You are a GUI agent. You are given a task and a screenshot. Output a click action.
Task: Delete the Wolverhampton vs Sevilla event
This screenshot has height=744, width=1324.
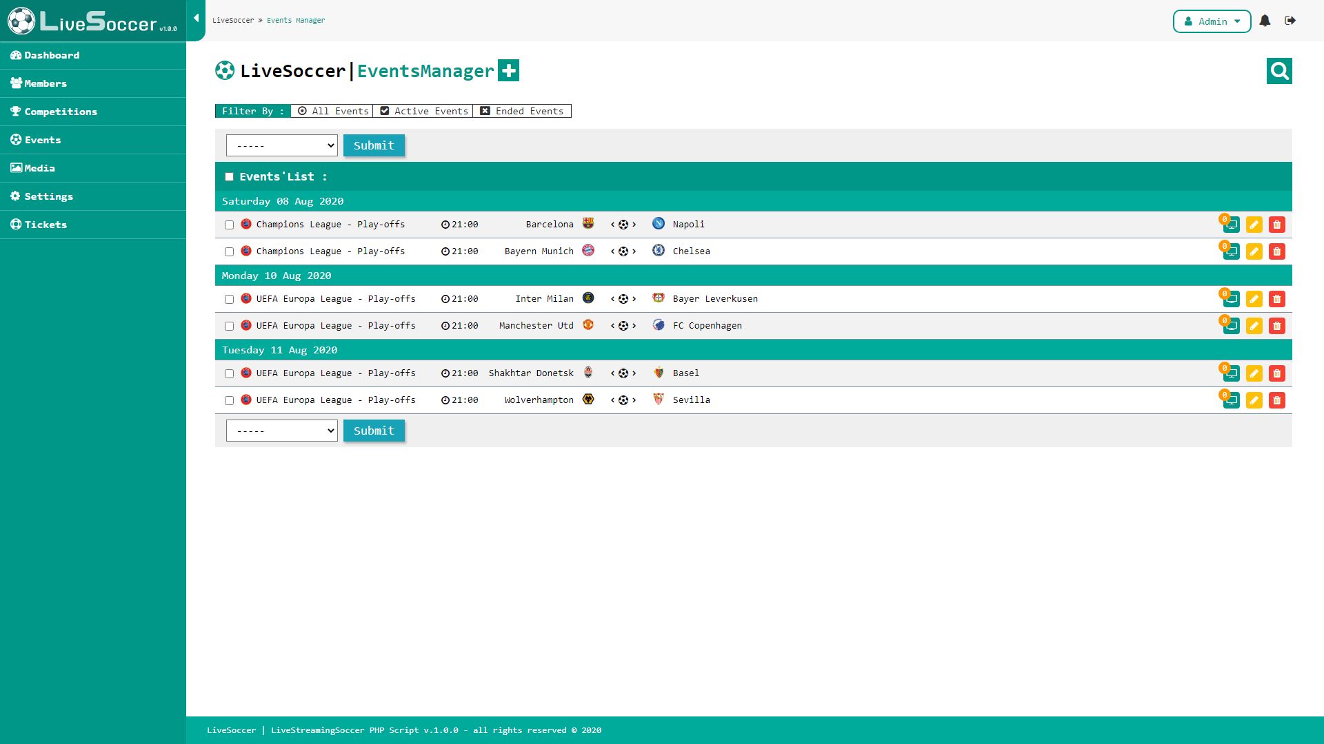1276,400
